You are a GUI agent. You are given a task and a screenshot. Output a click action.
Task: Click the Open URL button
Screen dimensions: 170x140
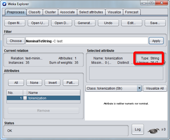point(38,23)
